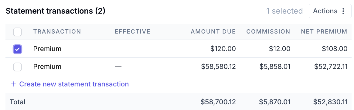Sort by the Net Premium column header
The width and height of the screenshot is (354, 110).
pyautogui.click(x=324, y=31)
